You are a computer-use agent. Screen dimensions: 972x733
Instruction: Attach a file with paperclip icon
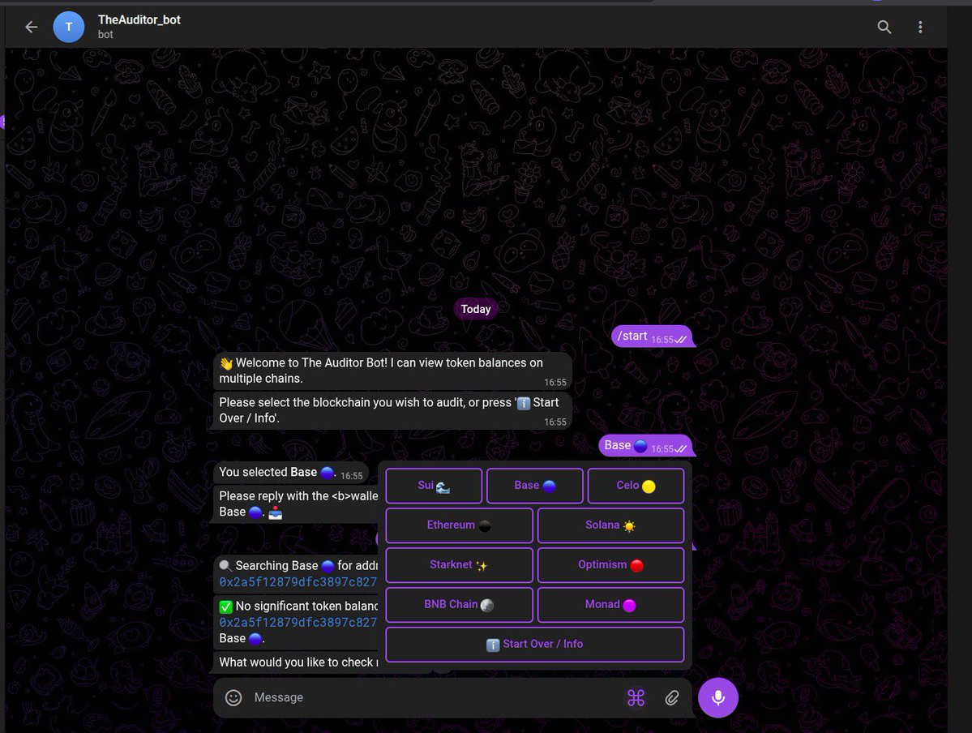click(x=672, y=697)
